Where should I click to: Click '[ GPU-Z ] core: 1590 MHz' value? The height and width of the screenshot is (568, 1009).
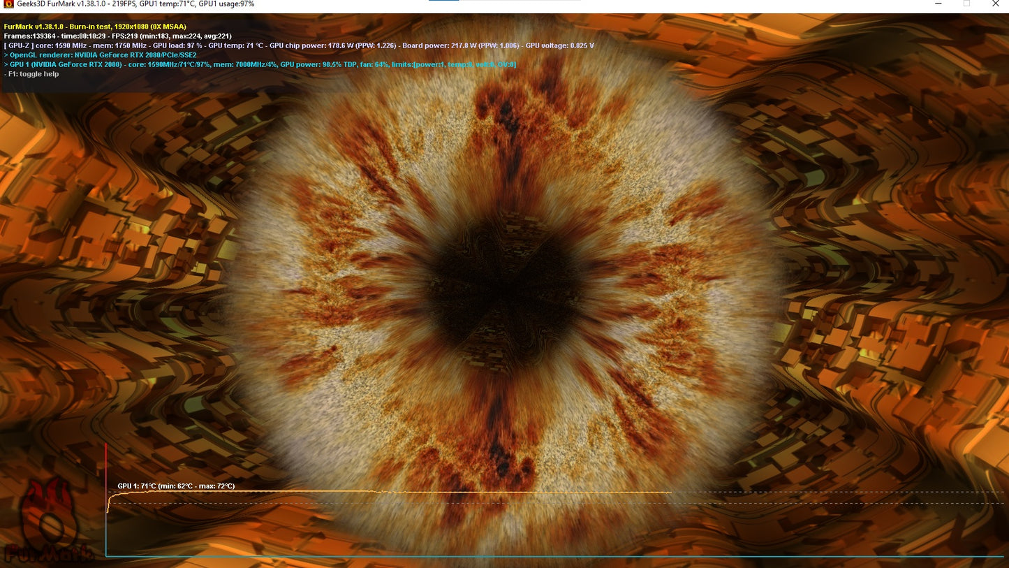pos(46,45)
